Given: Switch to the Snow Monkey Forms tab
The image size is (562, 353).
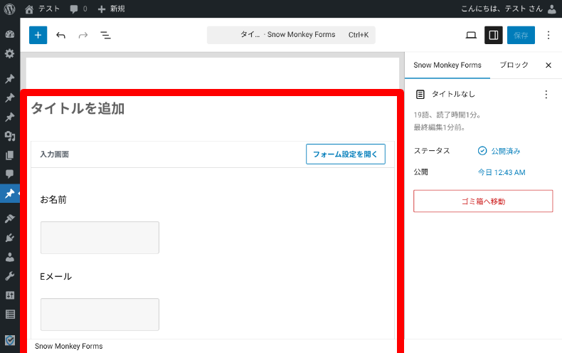Looking at the screenshot, I should (x=447, y=65).
